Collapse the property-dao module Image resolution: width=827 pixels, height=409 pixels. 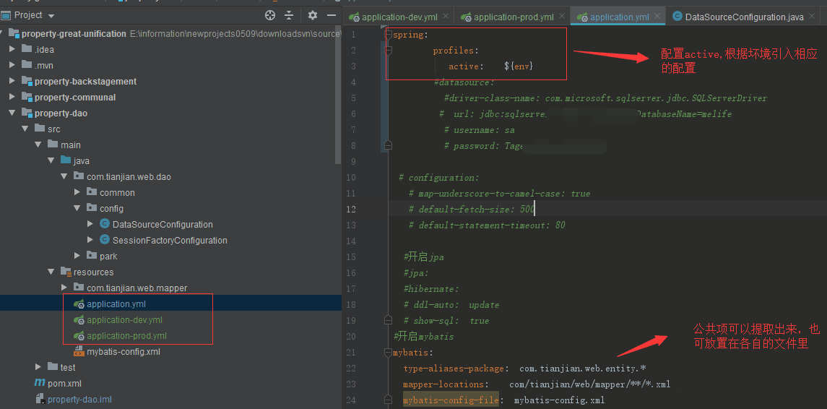point(12,113)
